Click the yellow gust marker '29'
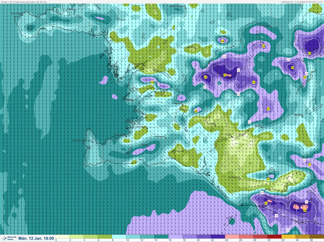Image resolution: width=324 pixels, height=242 pixels. 305,77
